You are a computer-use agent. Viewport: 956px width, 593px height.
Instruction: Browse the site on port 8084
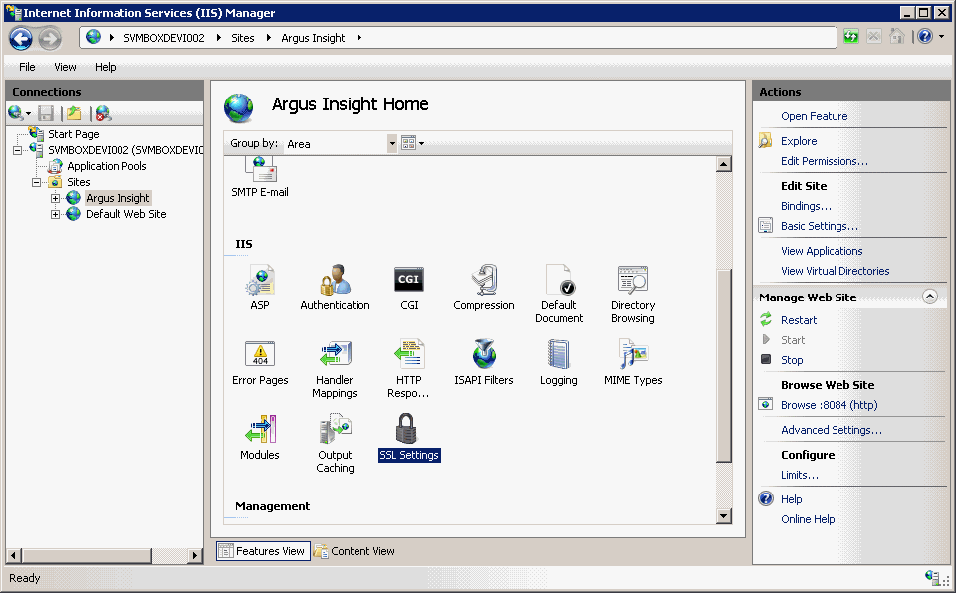(x=830, y=405)
